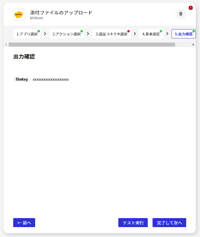This screenshot has width=200, height=237.
Task: Go to step 1.アプリ選択
Action: pos(27,34)
